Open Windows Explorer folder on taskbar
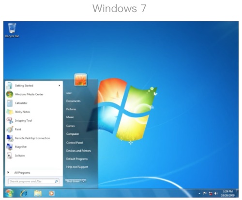242x200 pixels. [x=38, y=193]
